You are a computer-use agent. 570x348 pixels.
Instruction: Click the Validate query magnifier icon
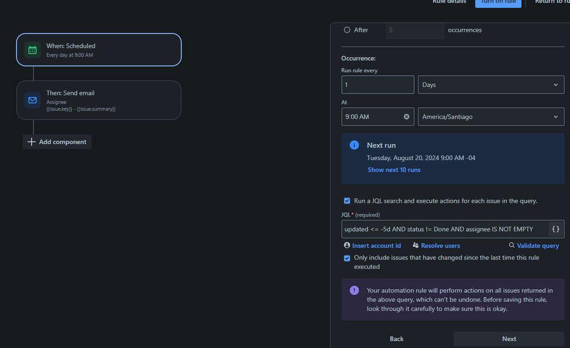tap(511, 245)
